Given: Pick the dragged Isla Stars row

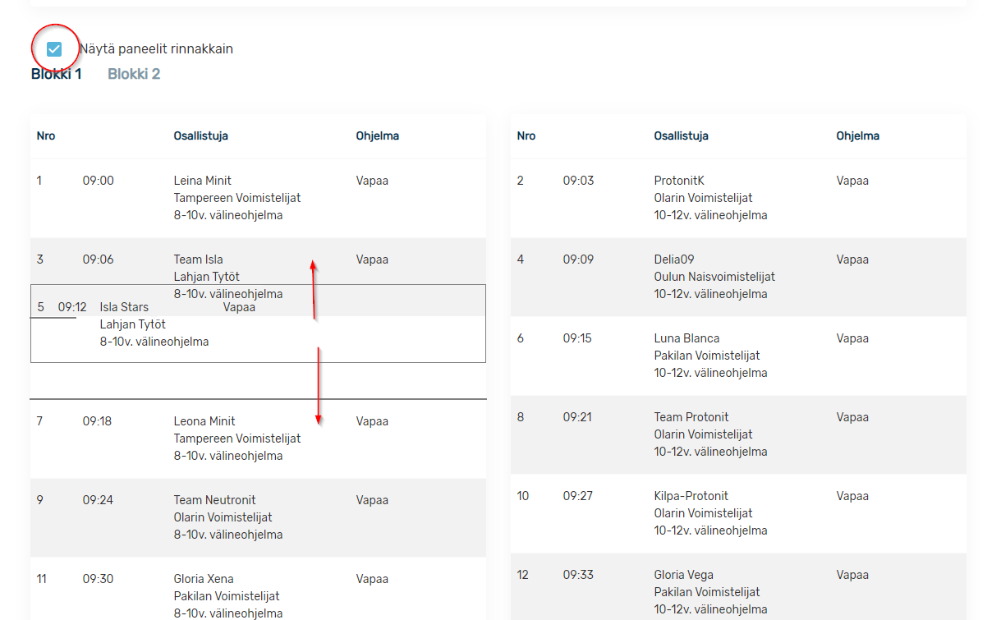Looking at the screenshot, I should pos(258,324).
